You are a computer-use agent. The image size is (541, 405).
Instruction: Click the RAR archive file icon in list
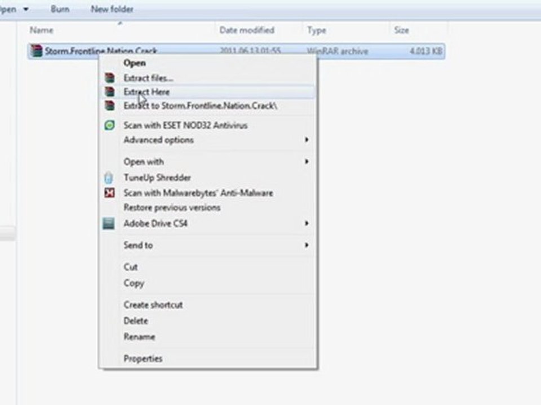[36, 51]
